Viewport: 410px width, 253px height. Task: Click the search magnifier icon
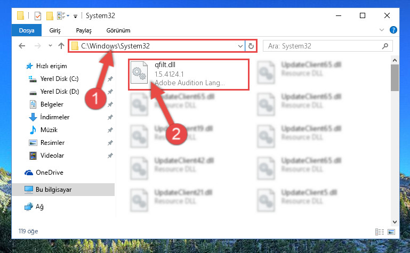pyautogui.click(x=385, y=46)
